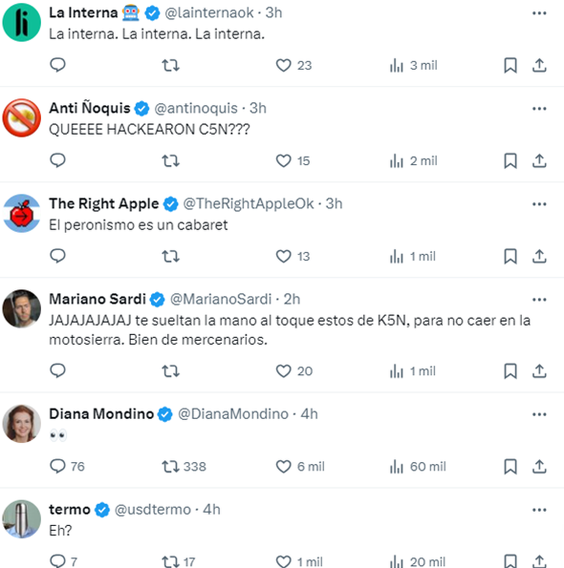Open more options on Anti Ñoquis's tweet
The width and height of the screenshot is (564, 568).
[539, 108]
